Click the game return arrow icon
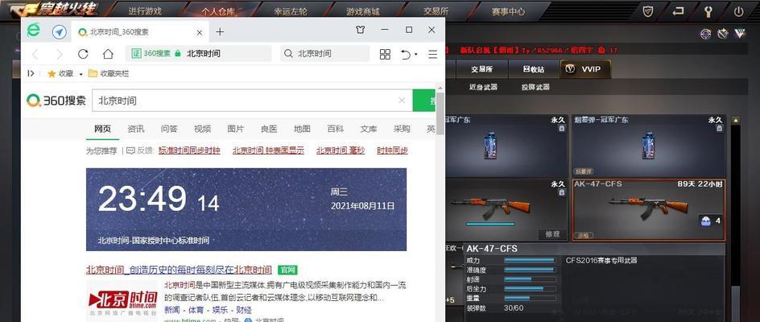Screen dimensions: 760x322 point(679,11)
